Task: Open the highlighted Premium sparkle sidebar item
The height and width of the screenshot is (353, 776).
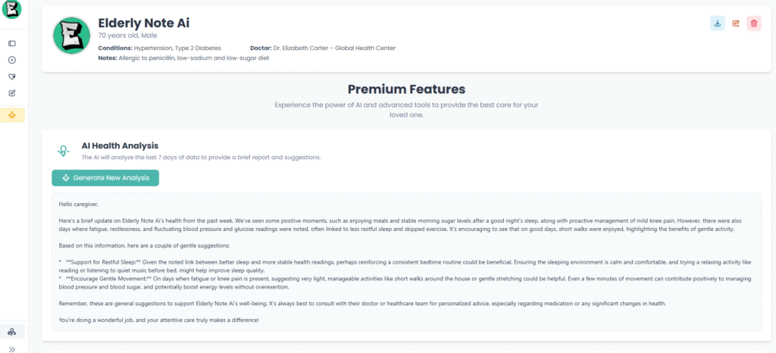Action: coord(12,114)
